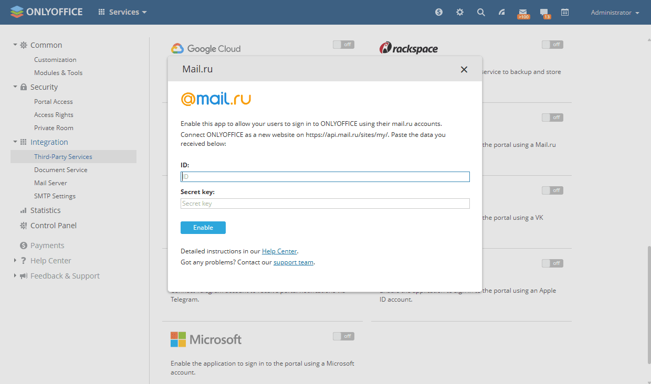This screenshot has height=384, width=651.
Task: Click the Common section heading
Action: click(46, 45)
